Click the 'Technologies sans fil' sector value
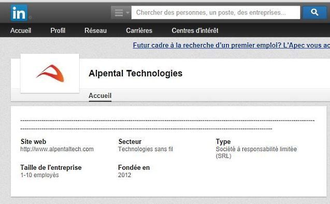 pyautogui.click(x=146, y=149)
